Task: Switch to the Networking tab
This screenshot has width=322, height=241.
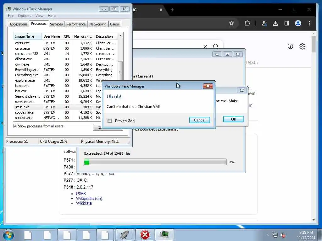Action: point(98,24)
